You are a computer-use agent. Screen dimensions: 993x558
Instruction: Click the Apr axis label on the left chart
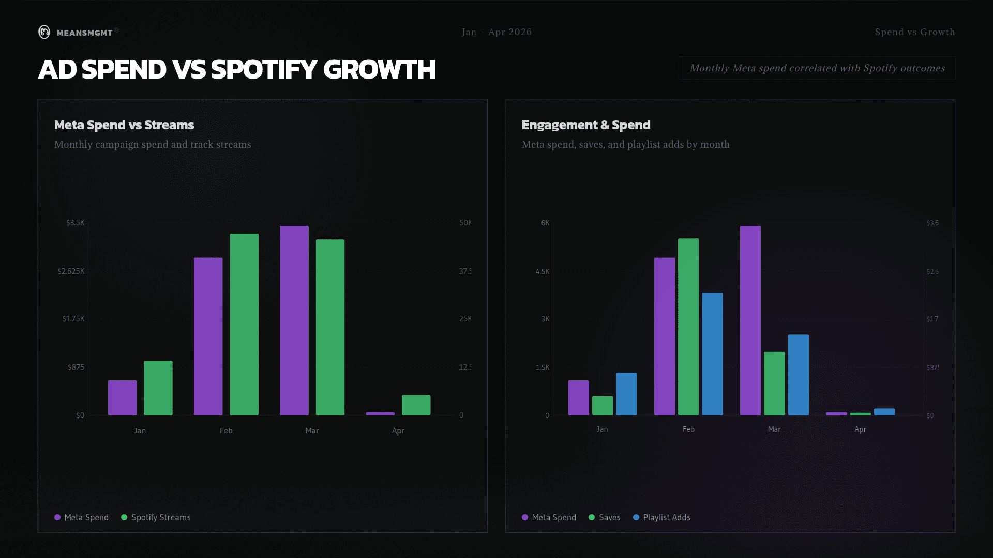pos(398,430)
